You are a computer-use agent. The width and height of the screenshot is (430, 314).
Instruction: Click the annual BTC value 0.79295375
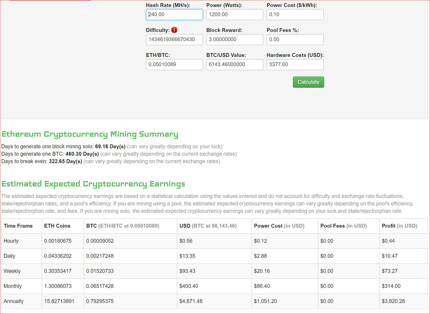pos(100,301)
